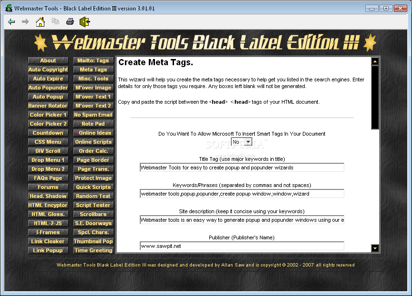Open Drop Menu 1

click(x=48, y=160)
